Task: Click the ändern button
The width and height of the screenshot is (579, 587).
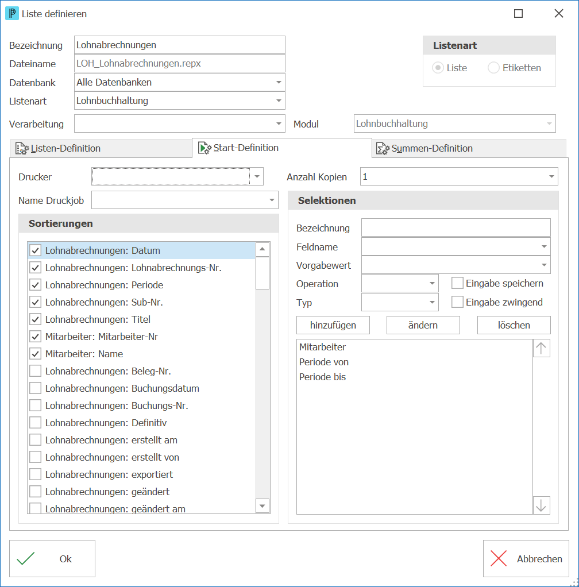Action: [x=423, y=325]
